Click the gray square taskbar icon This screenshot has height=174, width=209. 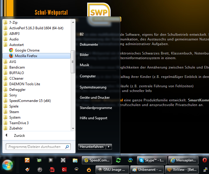pyautogui.click(x=51, y=160)
